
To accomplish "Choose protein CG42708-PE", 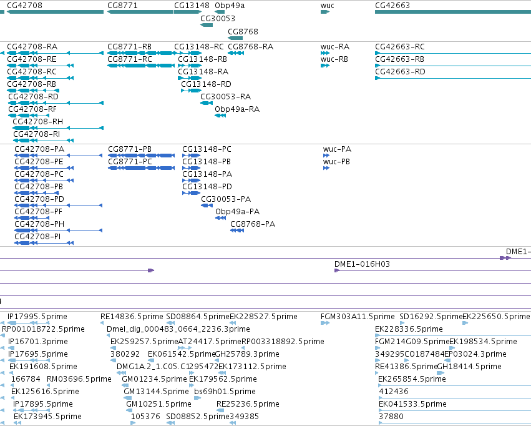I will tap(39, 162).
